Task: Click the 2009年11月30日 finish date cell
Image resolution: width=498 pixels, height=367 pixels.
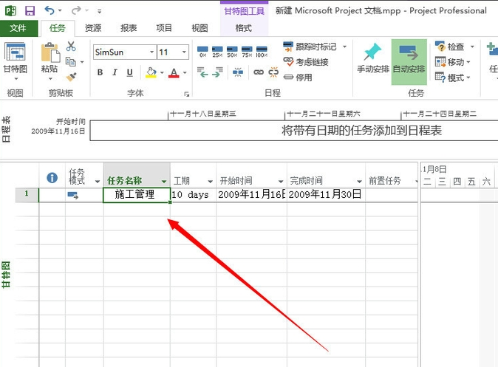Action: tap(326, 195)
